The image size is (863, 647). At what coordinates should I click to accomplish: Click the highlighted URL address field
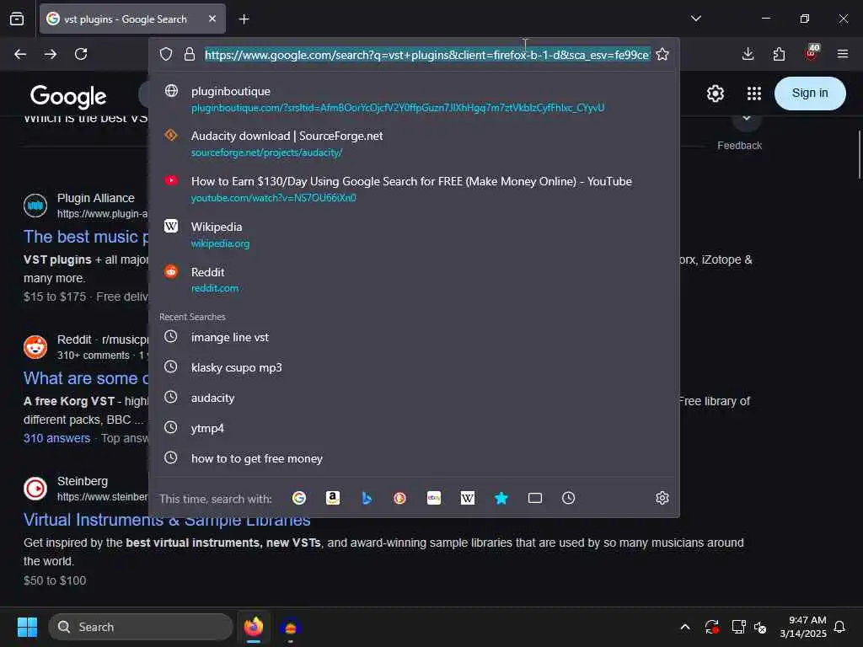(427, 55)
